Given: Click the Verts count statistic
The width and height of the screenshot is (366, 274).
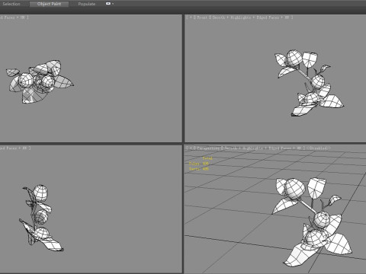Looking at the screenshot, I should 199,169.
